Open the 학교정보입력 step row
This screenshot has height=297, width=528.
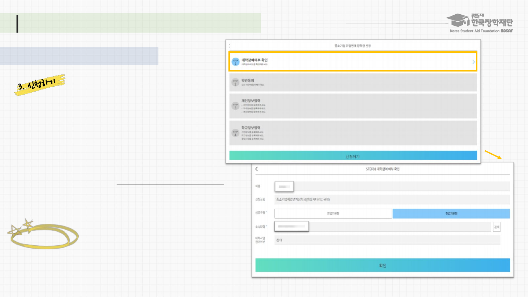(x=353, y=133)
